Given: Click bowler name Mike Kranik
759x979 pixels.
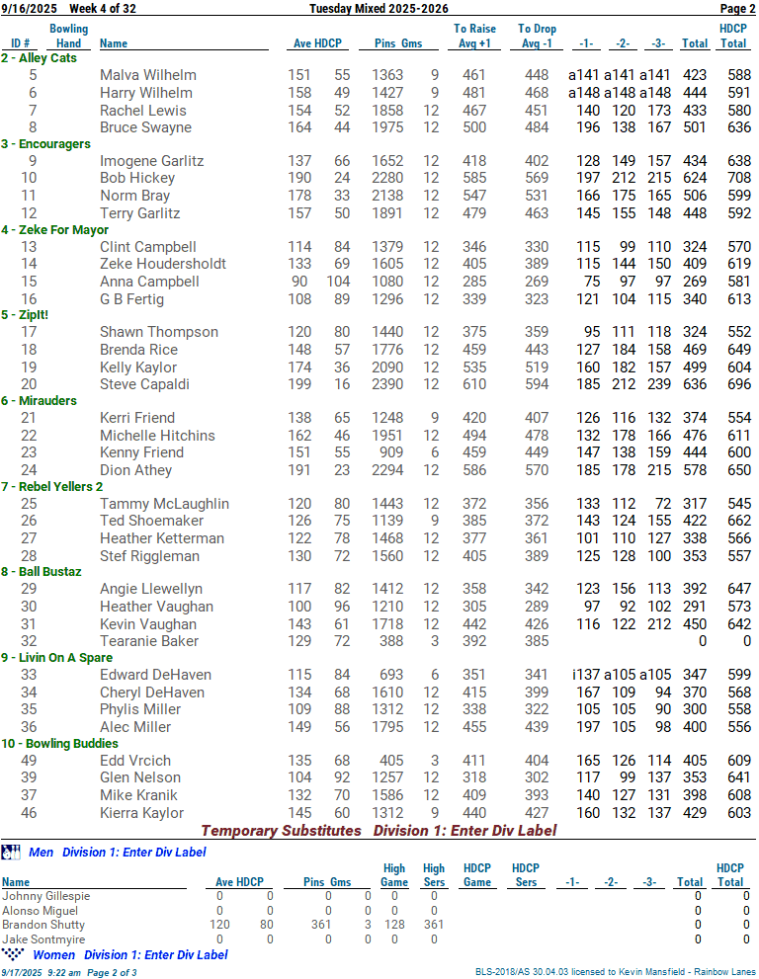Looking at the screenshot, I should 138,795.
